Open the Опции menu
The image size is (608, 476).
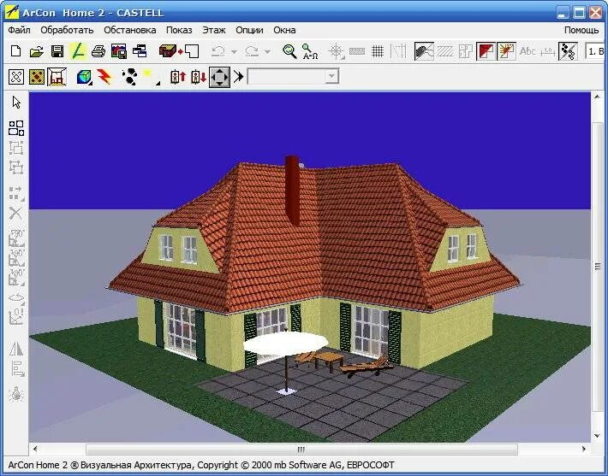249,30
